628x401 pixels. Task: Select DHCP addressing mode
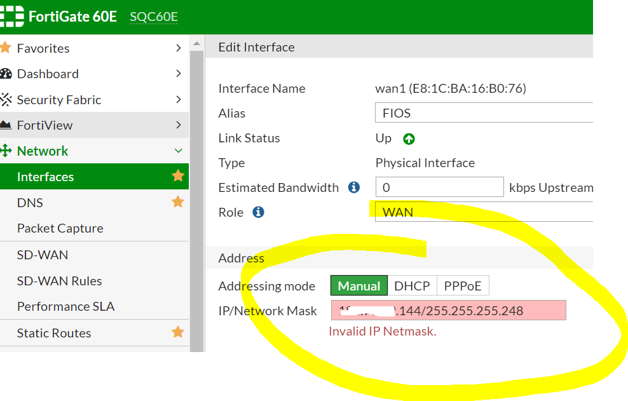pos(412,286)
